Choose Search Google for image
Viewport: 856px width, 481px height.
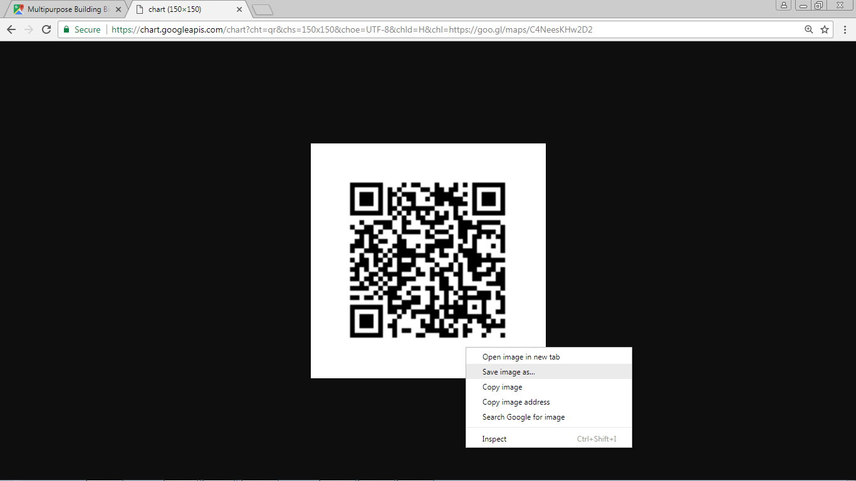[x=549, y=417]
